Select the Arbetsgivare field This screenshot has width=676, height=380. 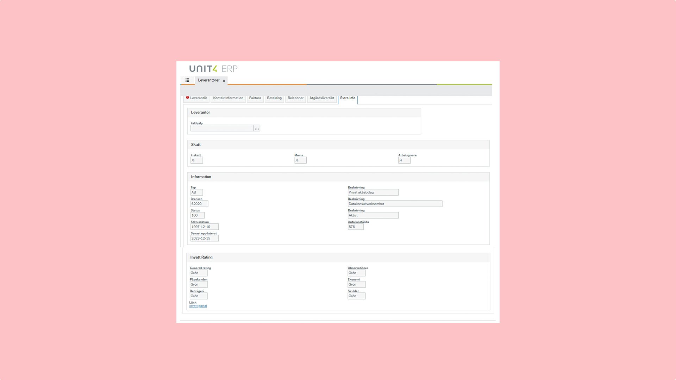click(404, 160)
